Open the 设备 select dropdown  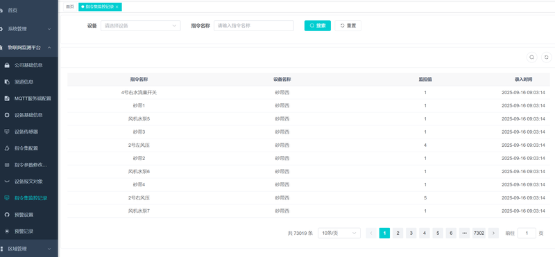(141, 26)
